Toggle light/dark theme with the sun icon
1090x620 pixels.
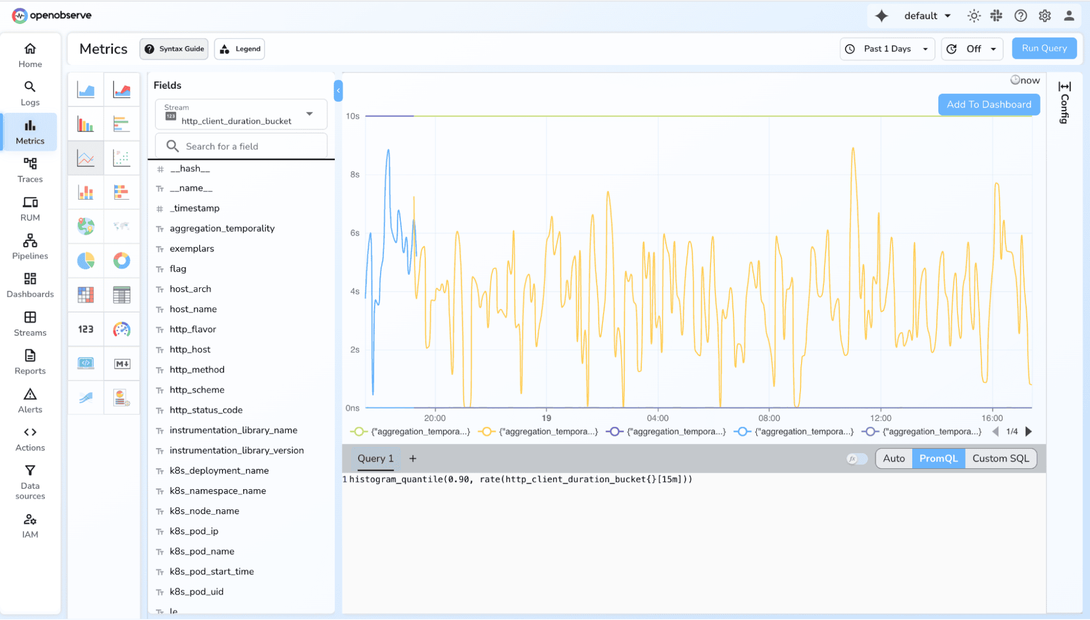pyautogui.click(x=973, y=16)
